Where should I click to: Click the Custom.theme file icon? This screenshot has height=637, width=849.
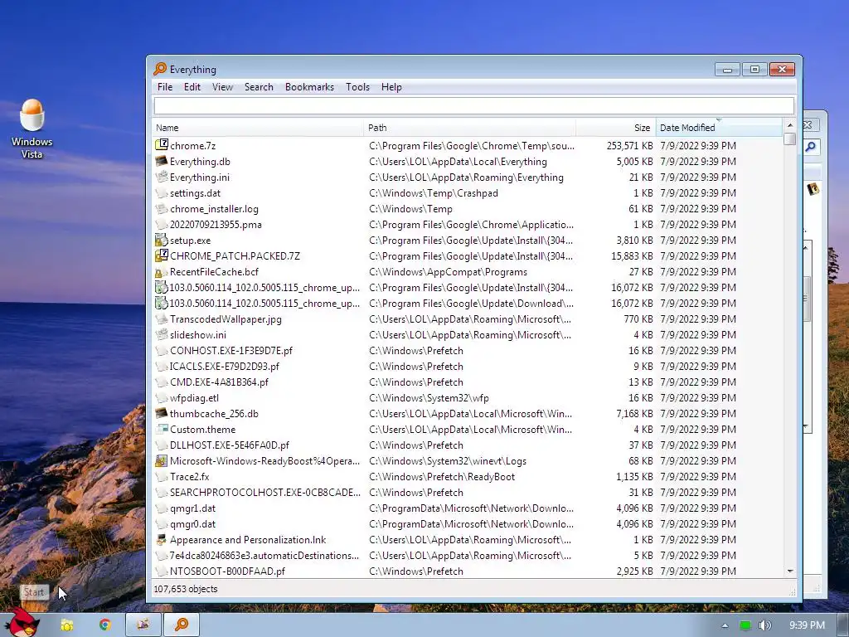tap(162, 429)
